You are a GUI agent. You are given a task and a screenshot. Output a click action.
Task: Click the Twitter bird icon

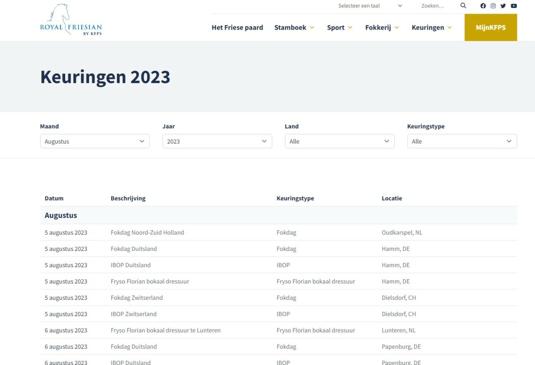[503, 6]
